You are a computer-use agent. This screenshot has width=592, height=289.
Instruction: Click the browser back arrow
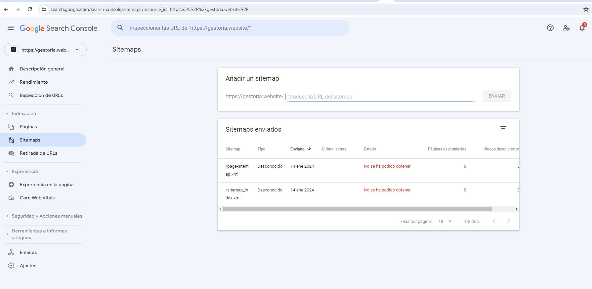[x=6, y=9]
